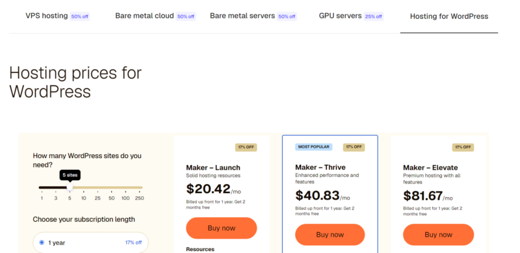The width and height of the screenshot is (520, 253).
Task: Select the Bare metal servers tab
Action: coord(242,16)
